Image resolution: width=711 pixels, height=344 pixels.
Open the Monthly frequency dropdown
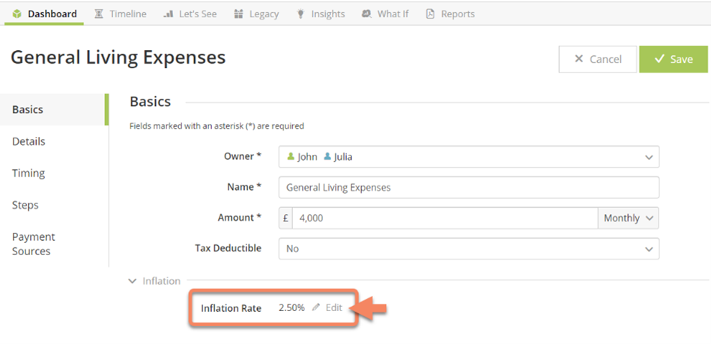(629, 218)
